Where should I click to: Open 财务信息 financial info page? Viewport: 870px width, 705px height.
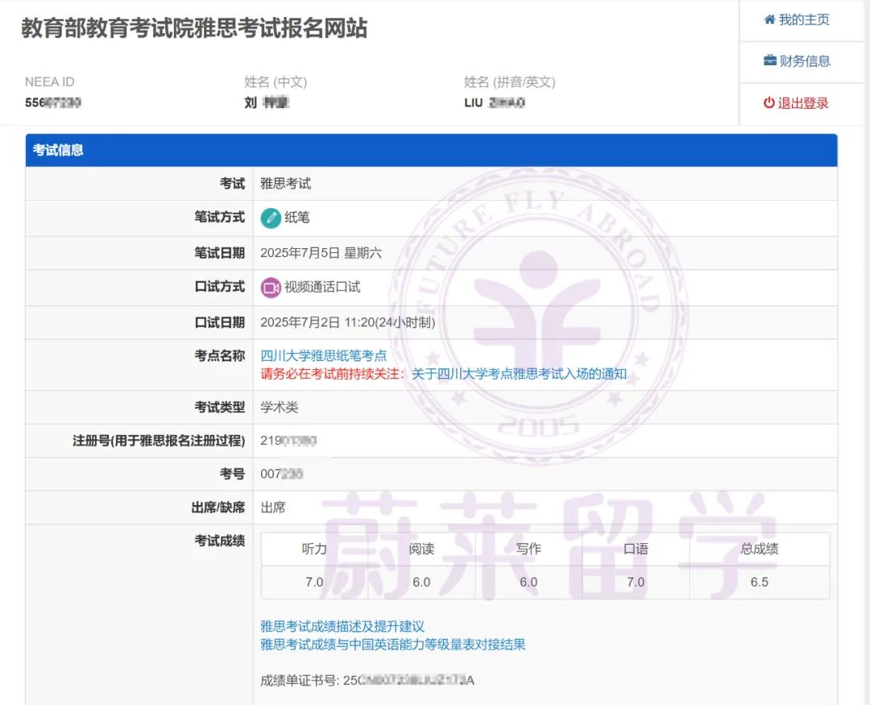[x=797, y=61]
